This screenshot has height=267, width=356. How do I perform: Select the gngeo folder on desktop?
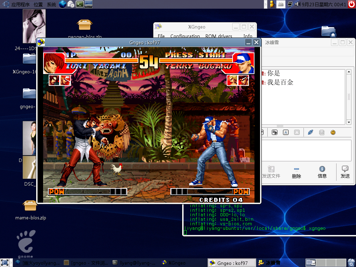[x=29, y=93]
